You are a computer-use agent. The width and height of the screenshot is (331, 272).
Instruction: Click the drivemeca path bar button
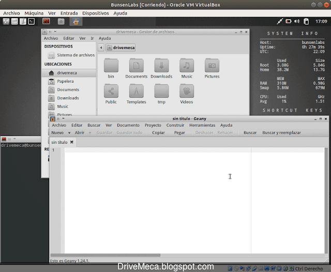click(x=121, y=48)
